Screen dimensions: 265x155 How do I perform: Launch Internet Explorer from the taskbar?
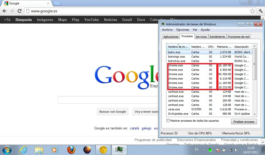[23, 150]
